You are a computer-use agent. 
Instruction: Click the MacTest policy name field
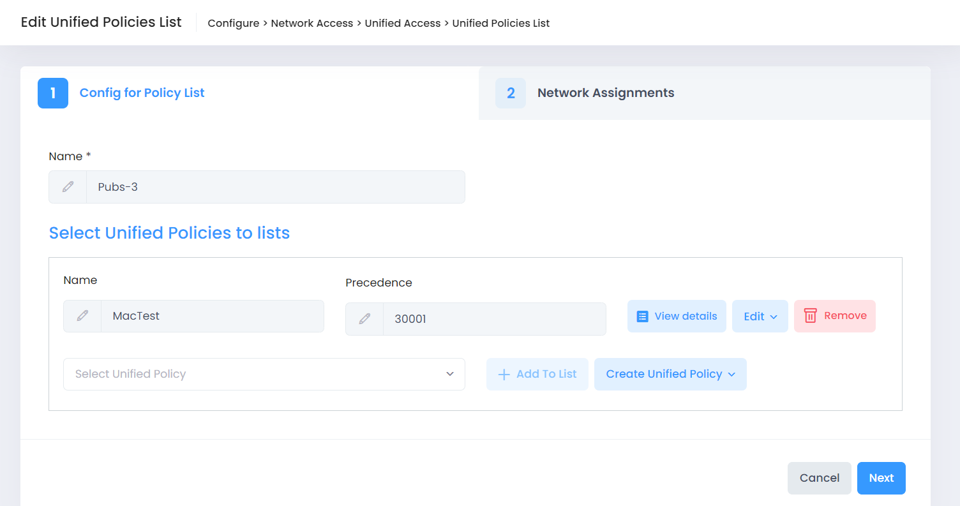click(211, 316)
